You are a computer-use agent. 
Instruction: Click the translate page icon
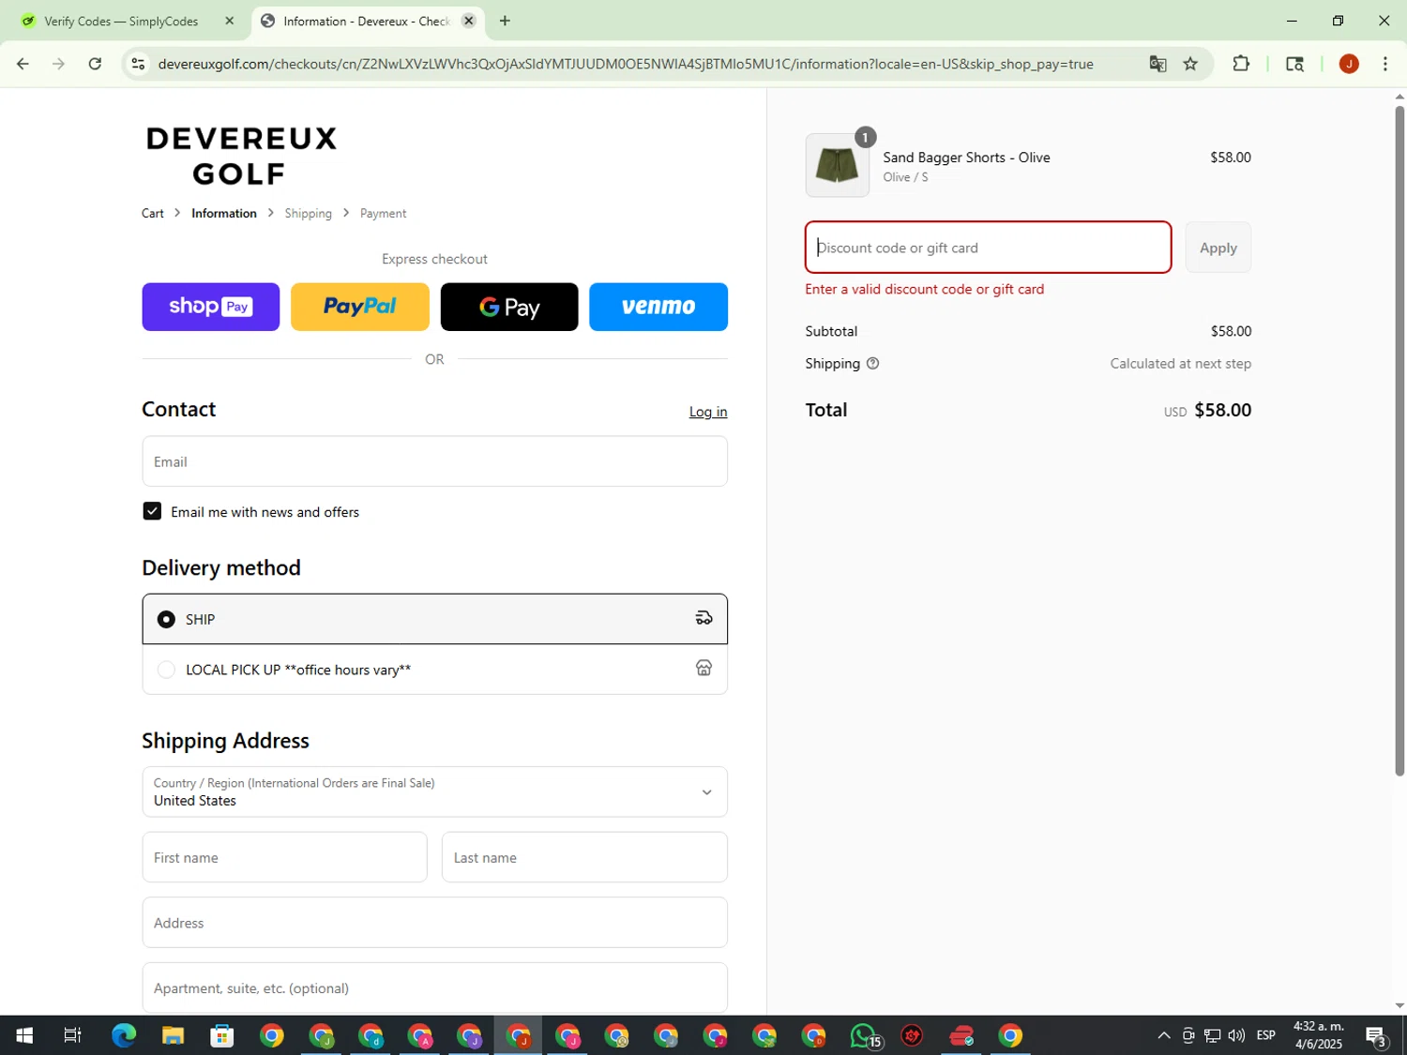[1157, 64]
